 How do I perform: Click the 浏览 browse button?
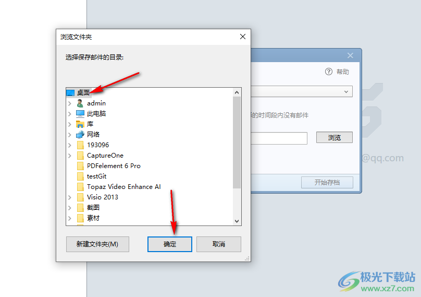(x=335, y=137)
